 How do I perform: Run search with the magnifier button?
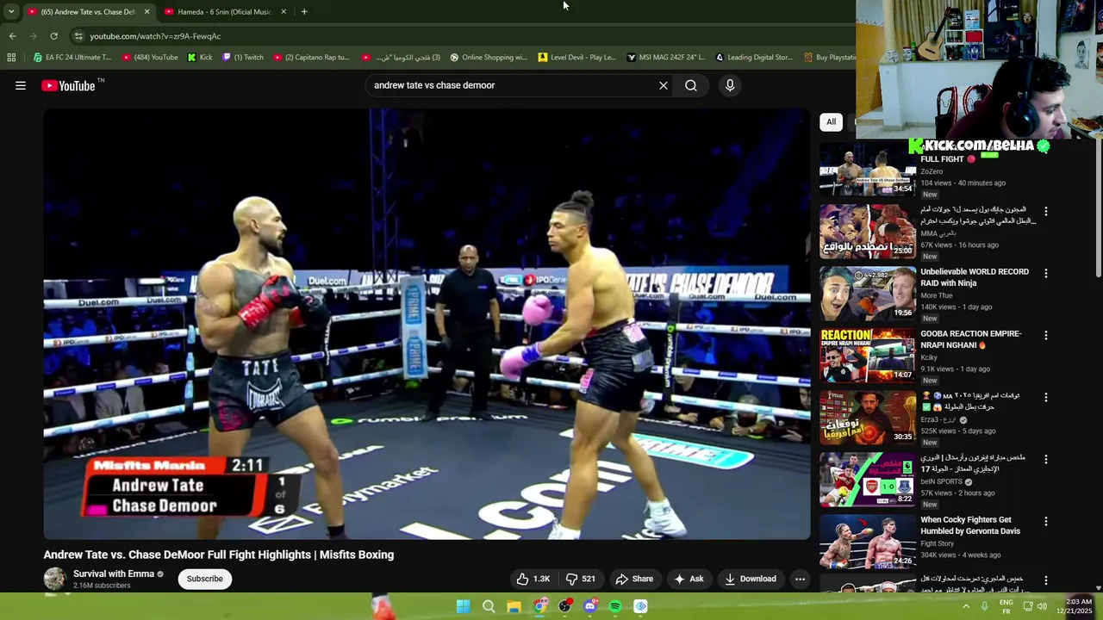(x=691, y=85)
